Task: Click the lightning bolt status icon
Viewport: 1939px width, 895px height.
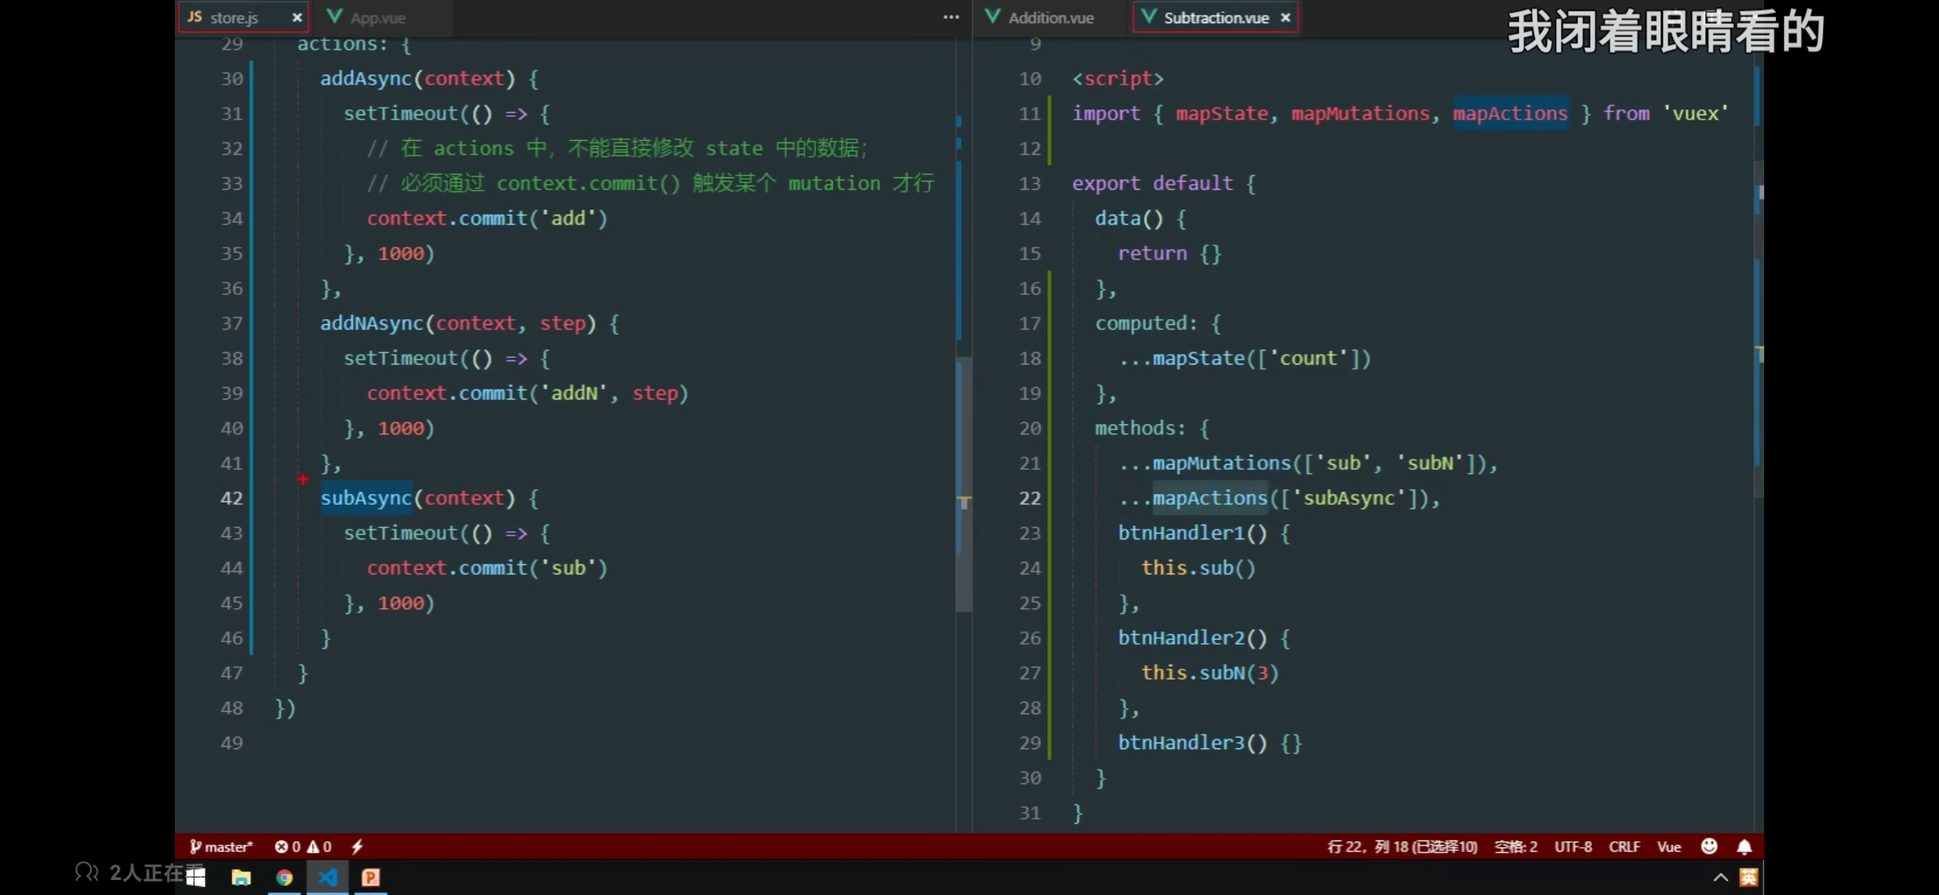Action: tap(357, 846)
